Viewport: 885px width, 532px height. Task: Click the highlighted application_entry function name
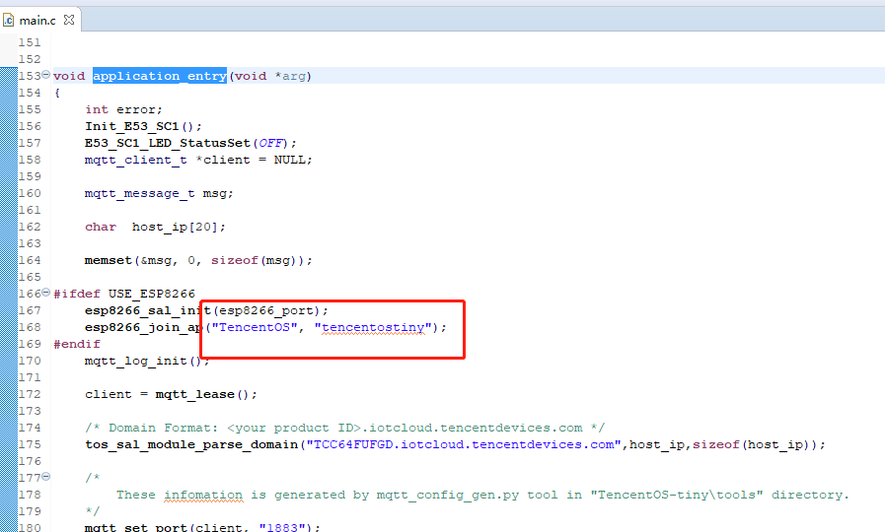(160, 76)
